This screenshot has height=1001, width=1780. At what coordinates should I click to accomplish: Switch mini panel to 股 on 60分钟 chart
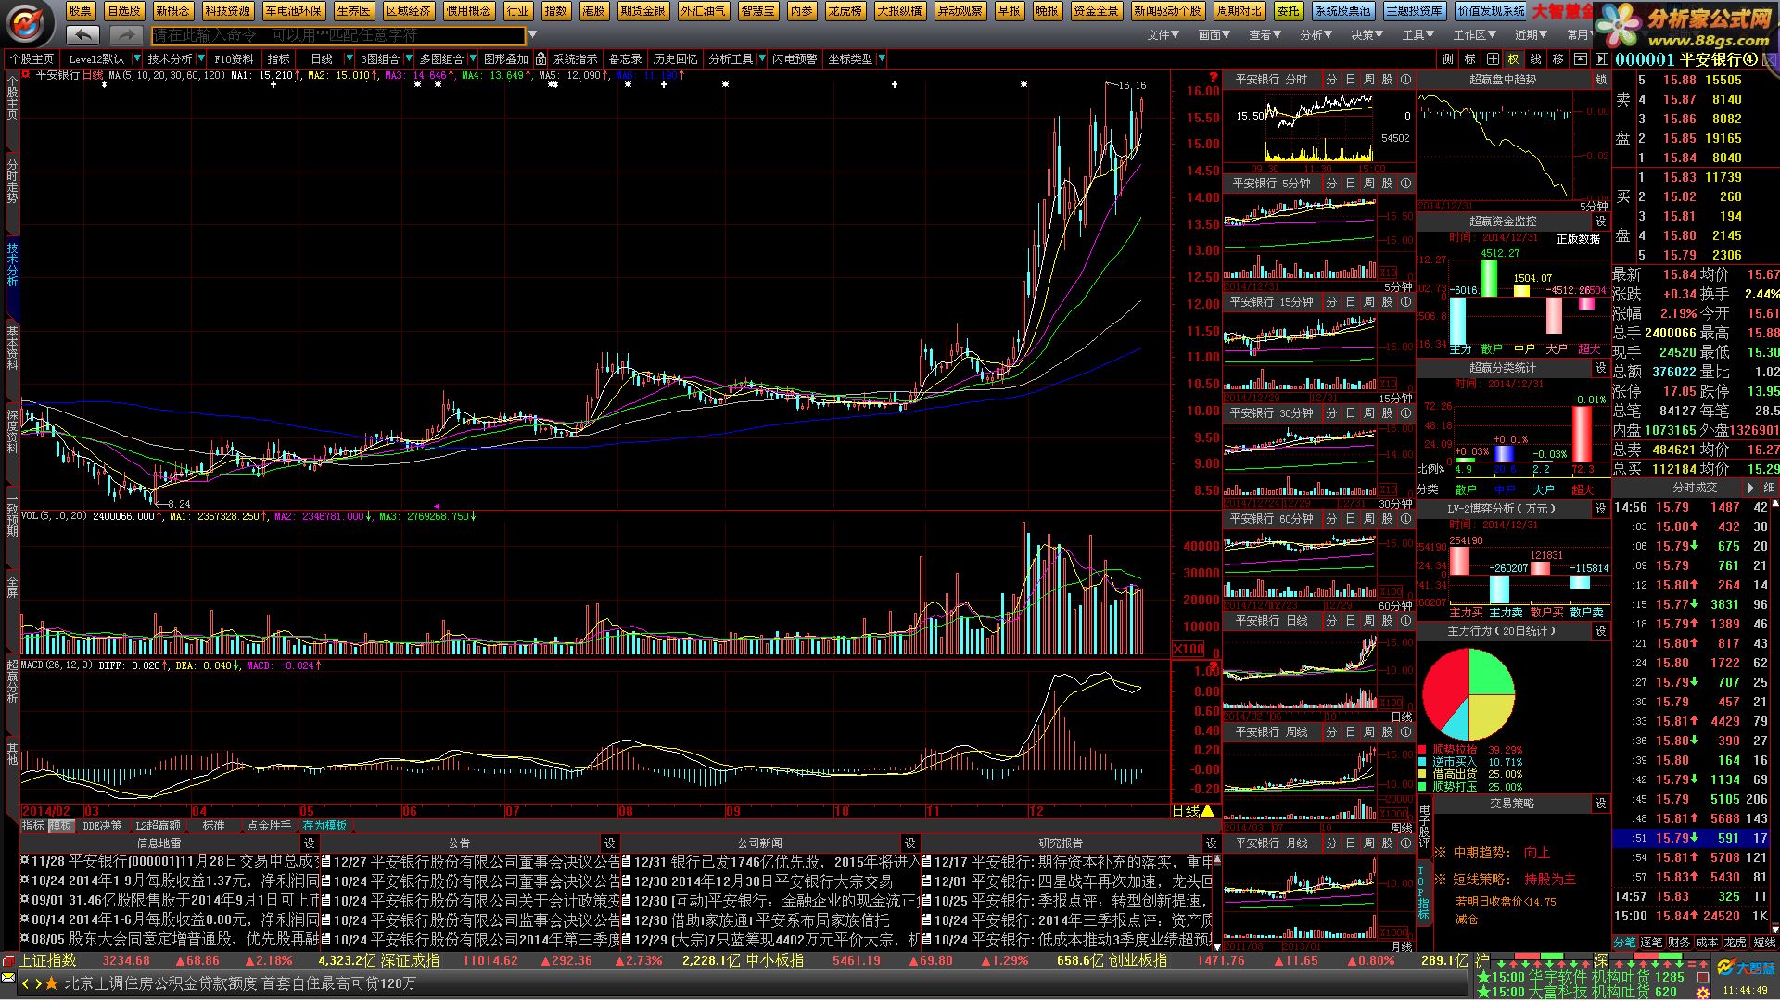pyautogui.click(x=1387, y=519)
